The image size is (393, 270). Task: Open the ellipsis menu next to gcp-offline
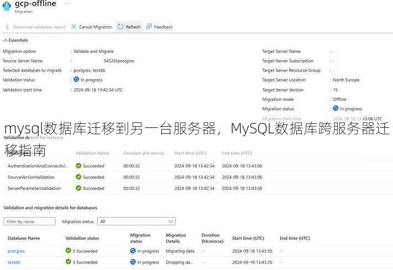[x=67, y=3]
